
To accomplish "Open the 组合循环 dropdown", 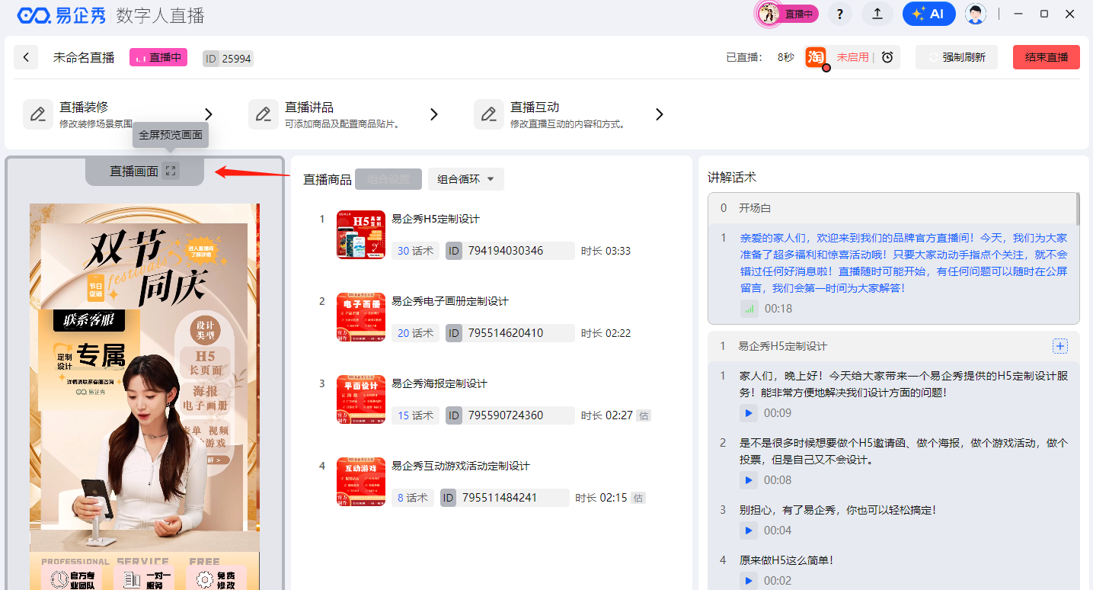I will (x=466, y=179).
